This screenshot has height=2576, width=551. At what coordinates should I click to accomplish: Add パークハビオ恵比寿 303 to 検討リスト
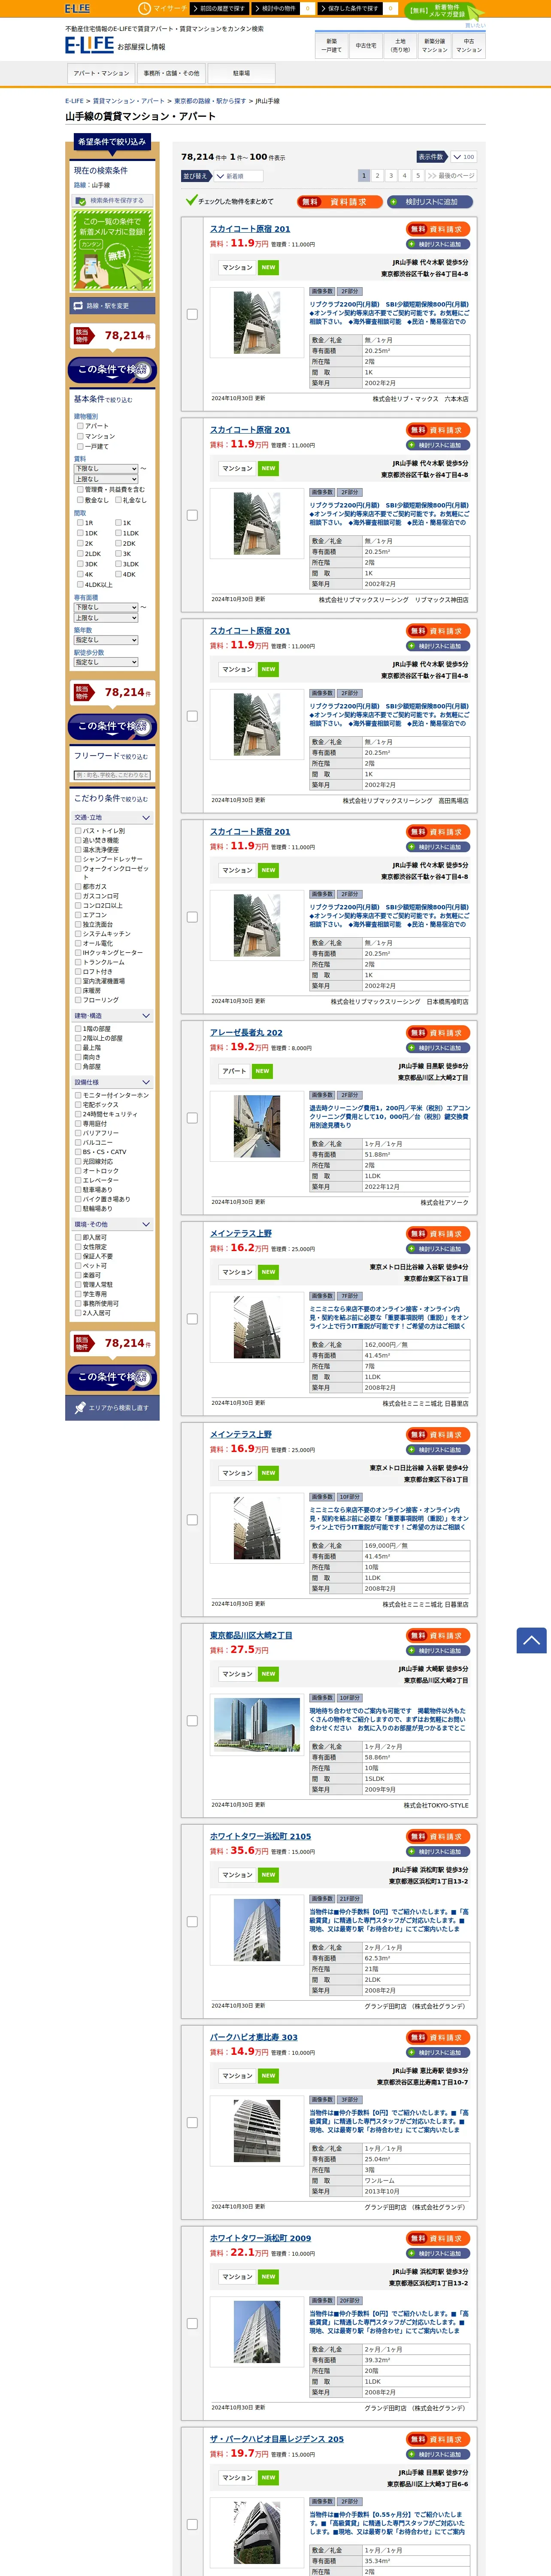coord(438,2052)
